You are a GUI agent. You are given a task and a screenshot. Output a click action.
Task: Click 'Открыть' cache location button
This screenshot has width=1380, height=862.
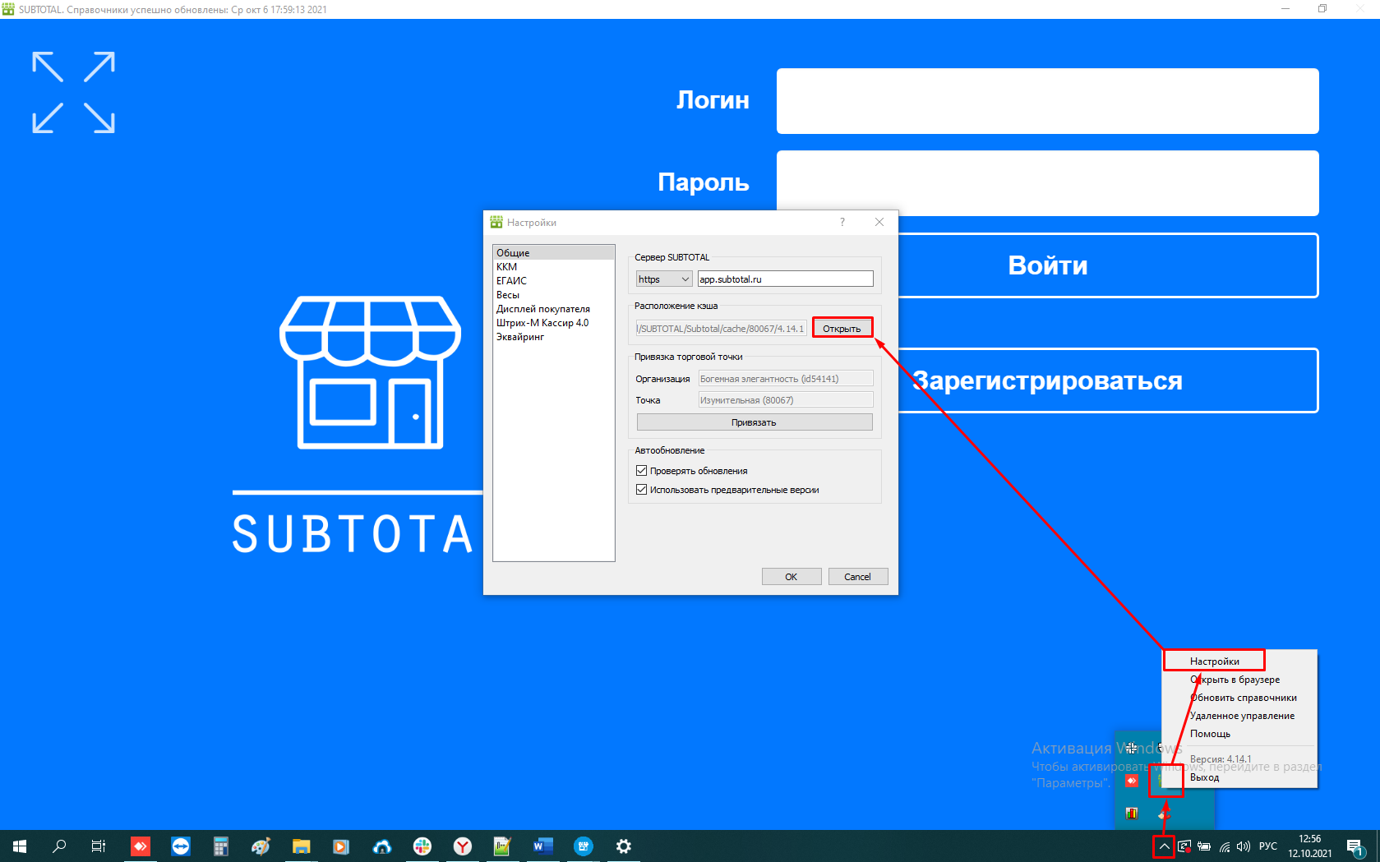(842, 328)
